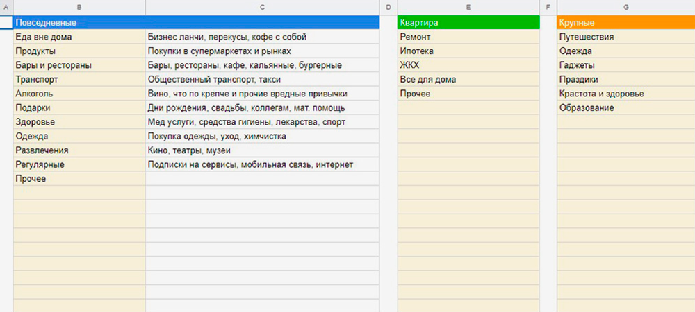The height and width of the screenshot is (312, 695).
Task: Select the Продукты cell
Action: point(79,51)
